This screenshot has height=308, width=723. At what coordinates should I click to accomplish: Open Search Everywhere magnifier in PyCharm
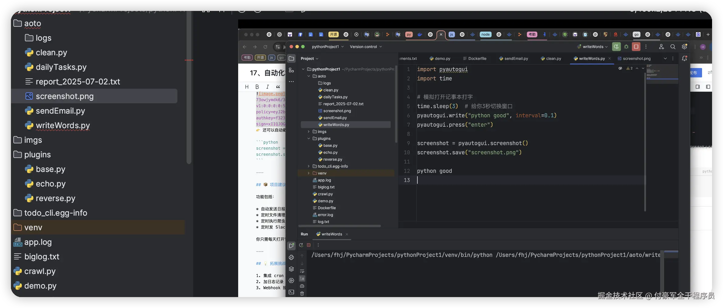673,46
